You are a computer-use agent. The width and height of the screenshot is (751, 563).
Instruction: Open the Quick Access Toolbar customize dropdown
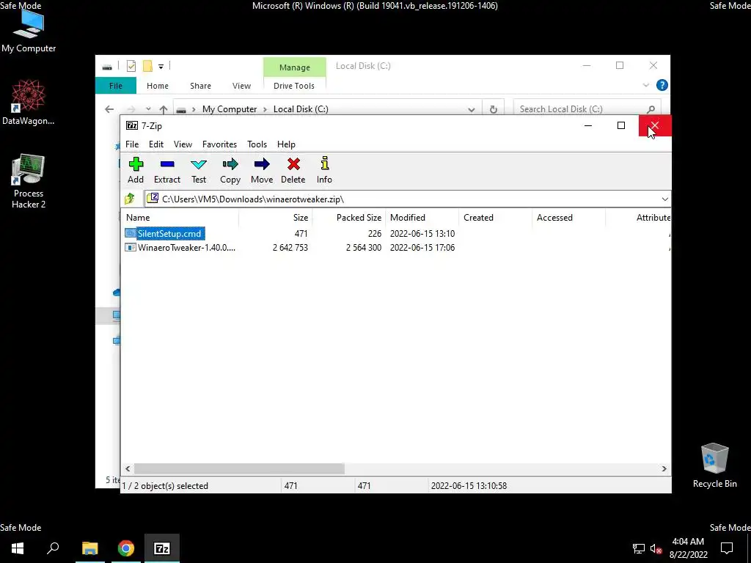coord(161,67)
